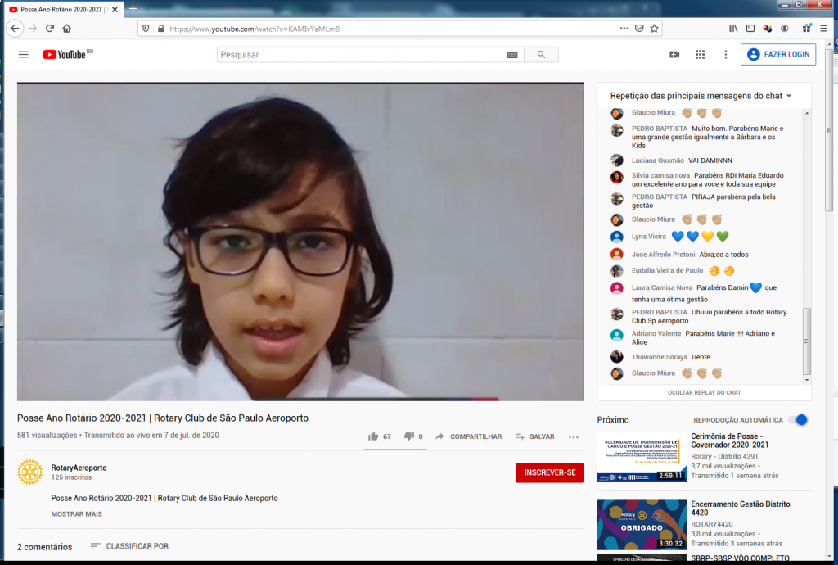Screen dimensions: 838x565
Task: Dislike the video with thumbs down
Action: pos(408,436)
